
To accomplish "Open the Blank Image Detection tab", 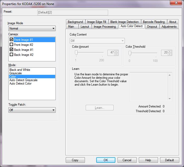I will 125,22.
